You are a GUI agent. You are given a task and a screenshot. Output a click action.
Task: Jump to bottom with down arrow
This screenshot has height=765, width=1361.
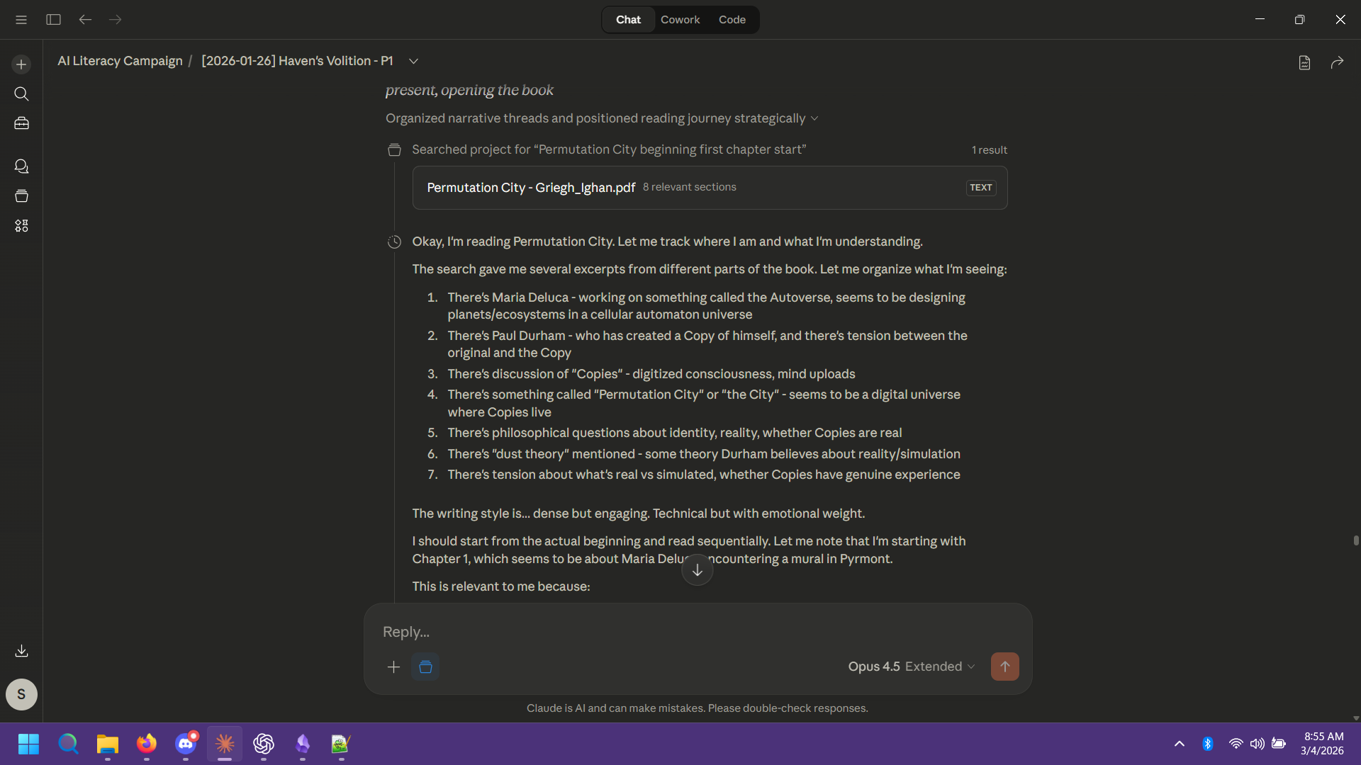pyautogui.click(x=698, y=570)
